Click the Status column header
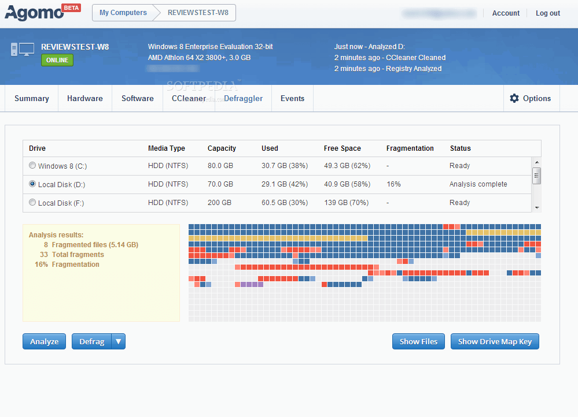Image resolution: width=578 pixels, height=417 pixels. point(461,148)
